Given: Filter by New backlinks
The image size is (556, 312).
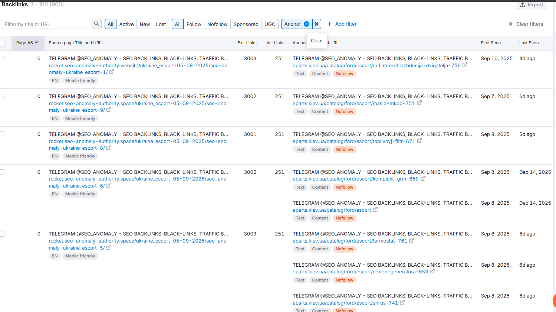Looking at the screenshot, I should [145, 24].
